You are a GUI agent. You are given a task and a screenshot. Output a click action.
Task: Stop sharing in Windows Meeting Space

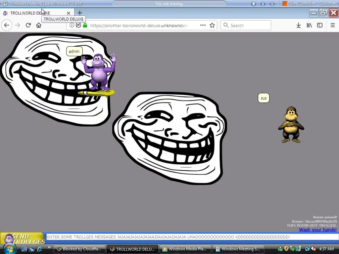254,4
